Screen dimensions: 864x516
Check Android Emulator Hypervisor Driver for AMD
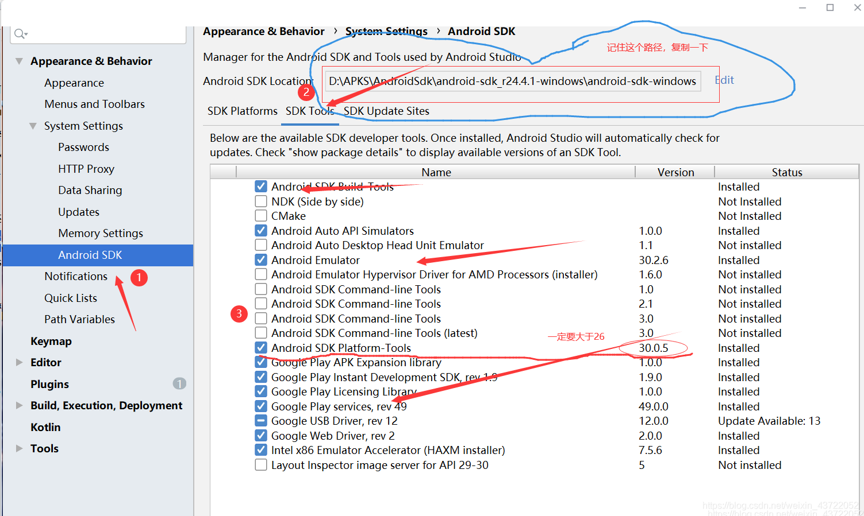(261, 274)
